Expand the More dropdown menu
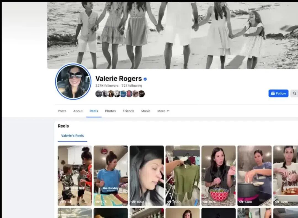The height and width of the screenshot is (218, 298). coord(163,111)
